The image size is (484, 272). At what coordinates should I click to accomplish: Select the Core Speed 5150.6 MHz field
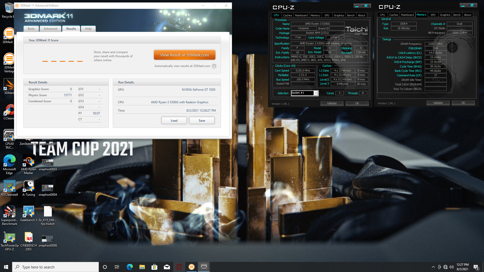303,71
